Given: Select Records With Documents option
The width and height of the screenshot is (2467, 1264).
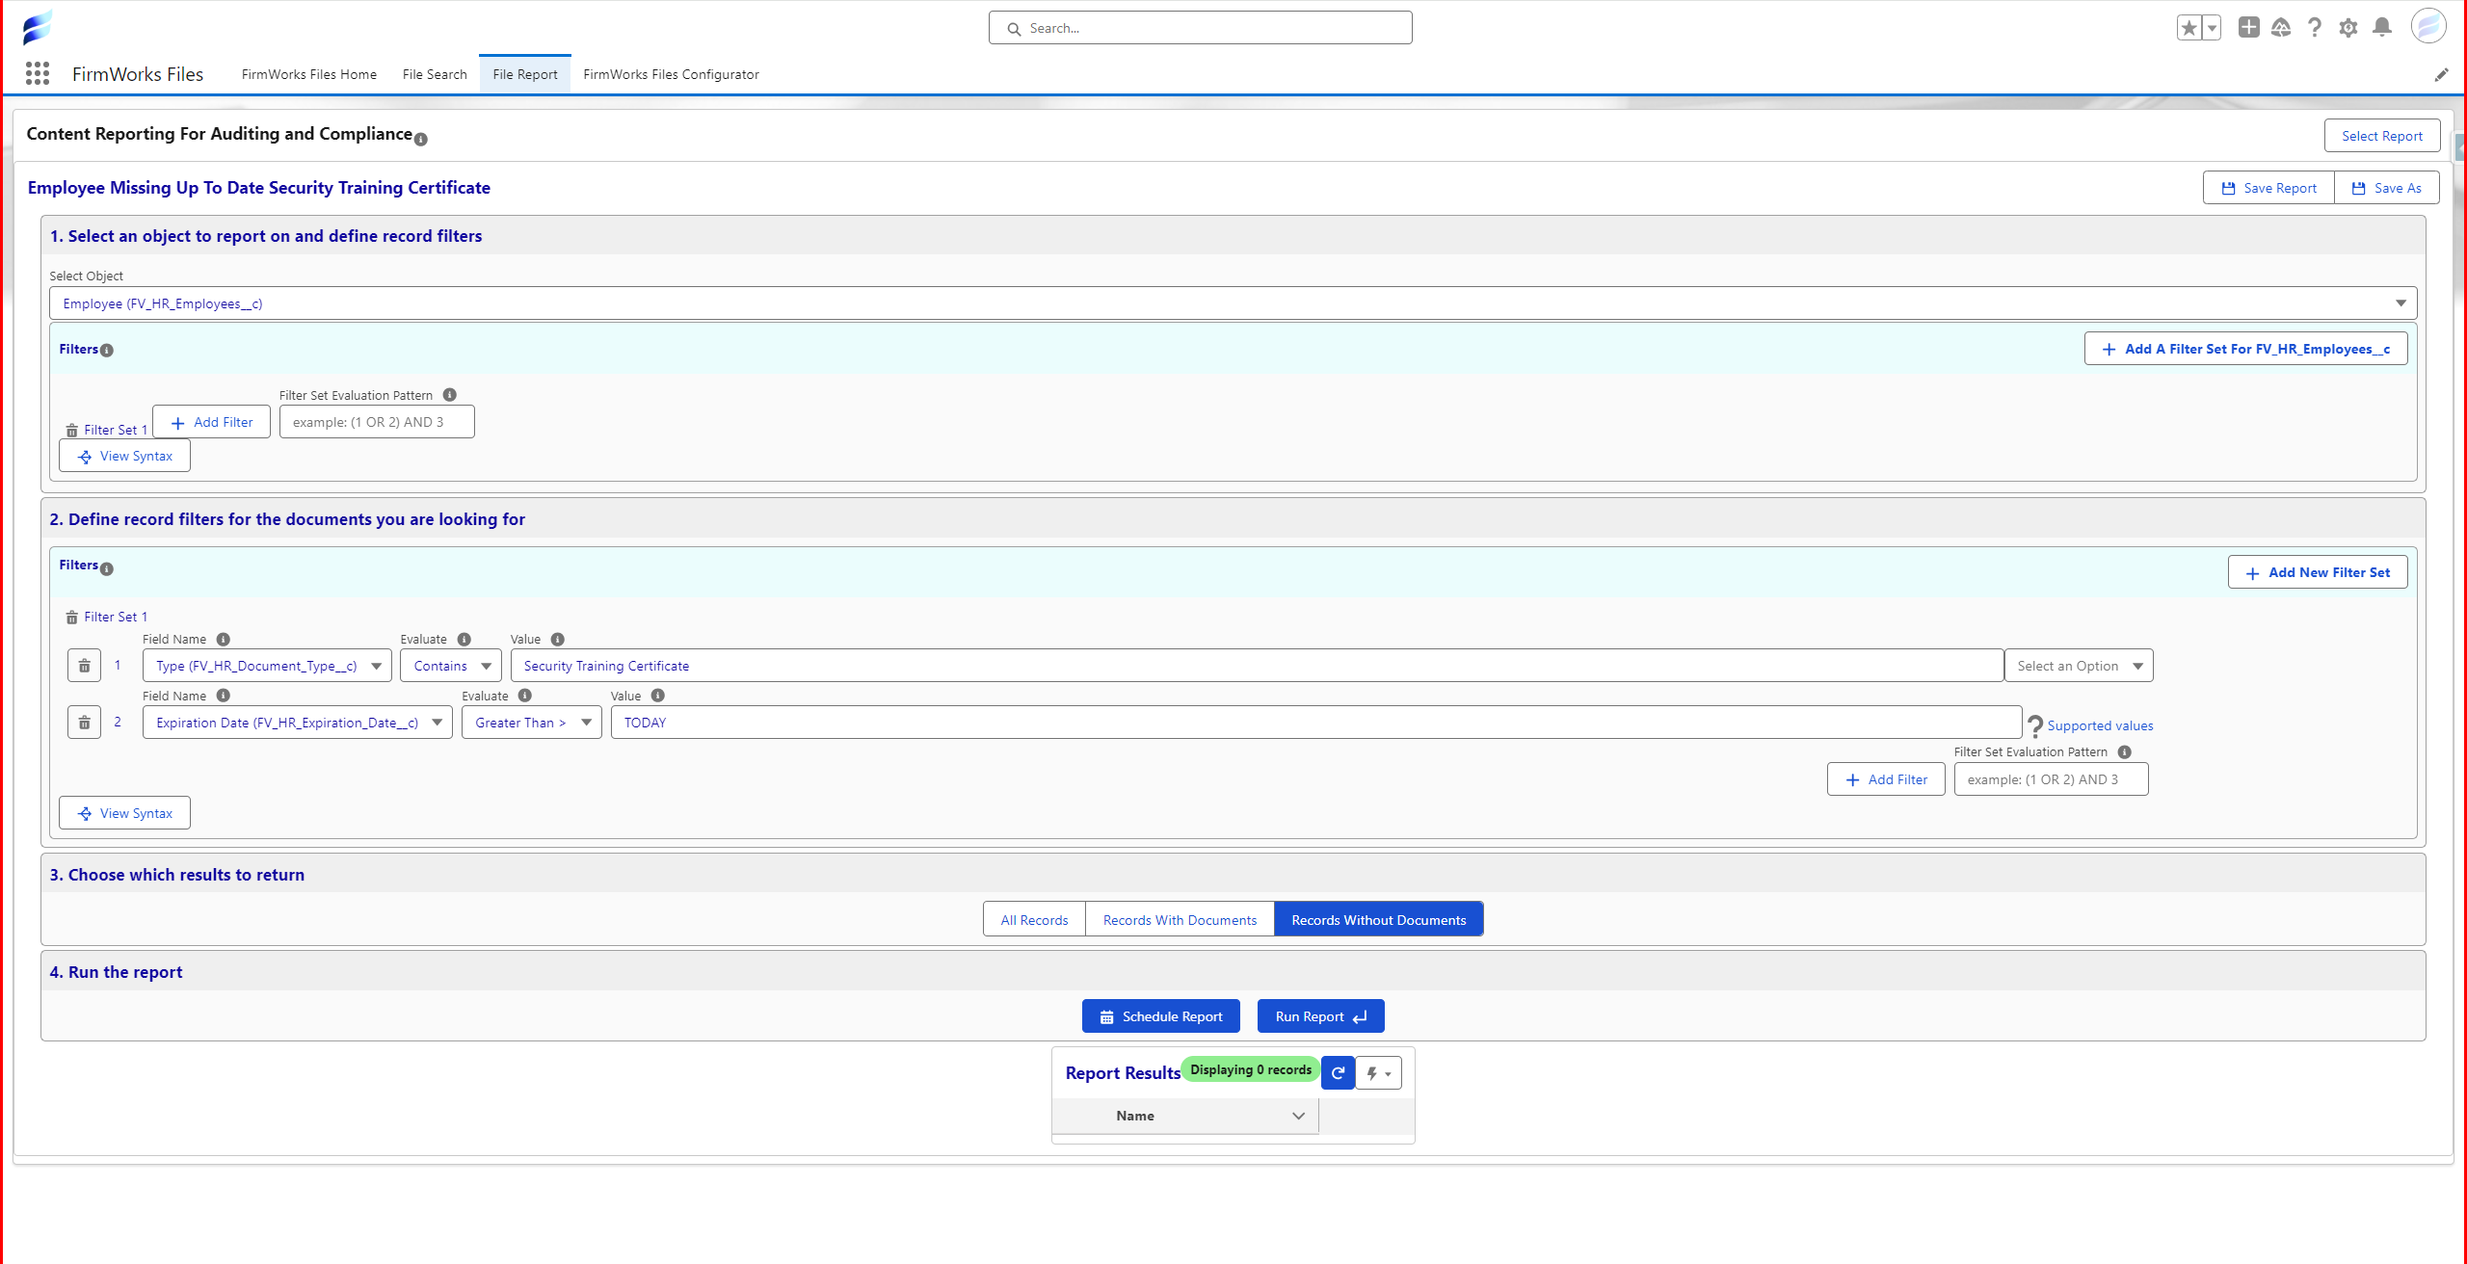Looking at the screenshot, I should (1180, 919).
